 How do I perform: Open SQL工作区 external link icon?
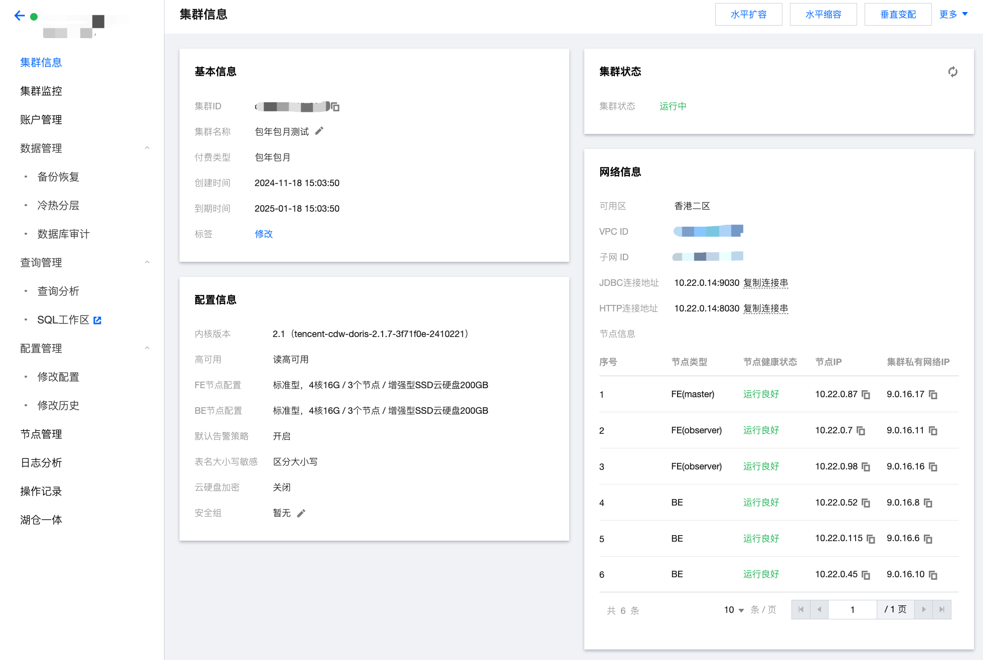(97, 320)
